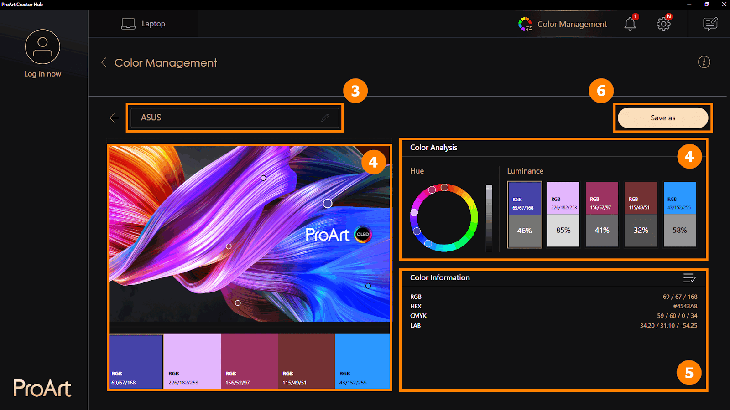The width and height of the screenshot is (730, 410).
Task: Open the Color Information list options icon
Action: (689, 278)
